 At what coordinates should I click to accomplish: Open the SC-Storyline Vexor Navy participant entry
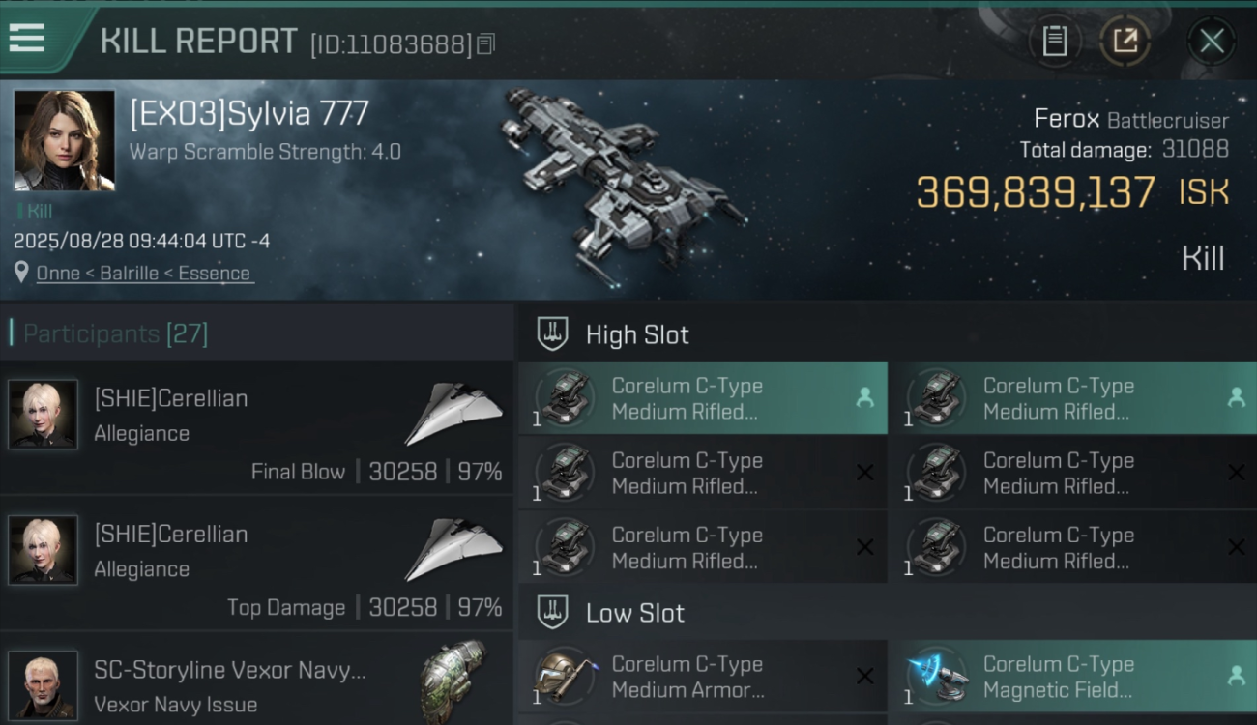[x=256, y=680]
